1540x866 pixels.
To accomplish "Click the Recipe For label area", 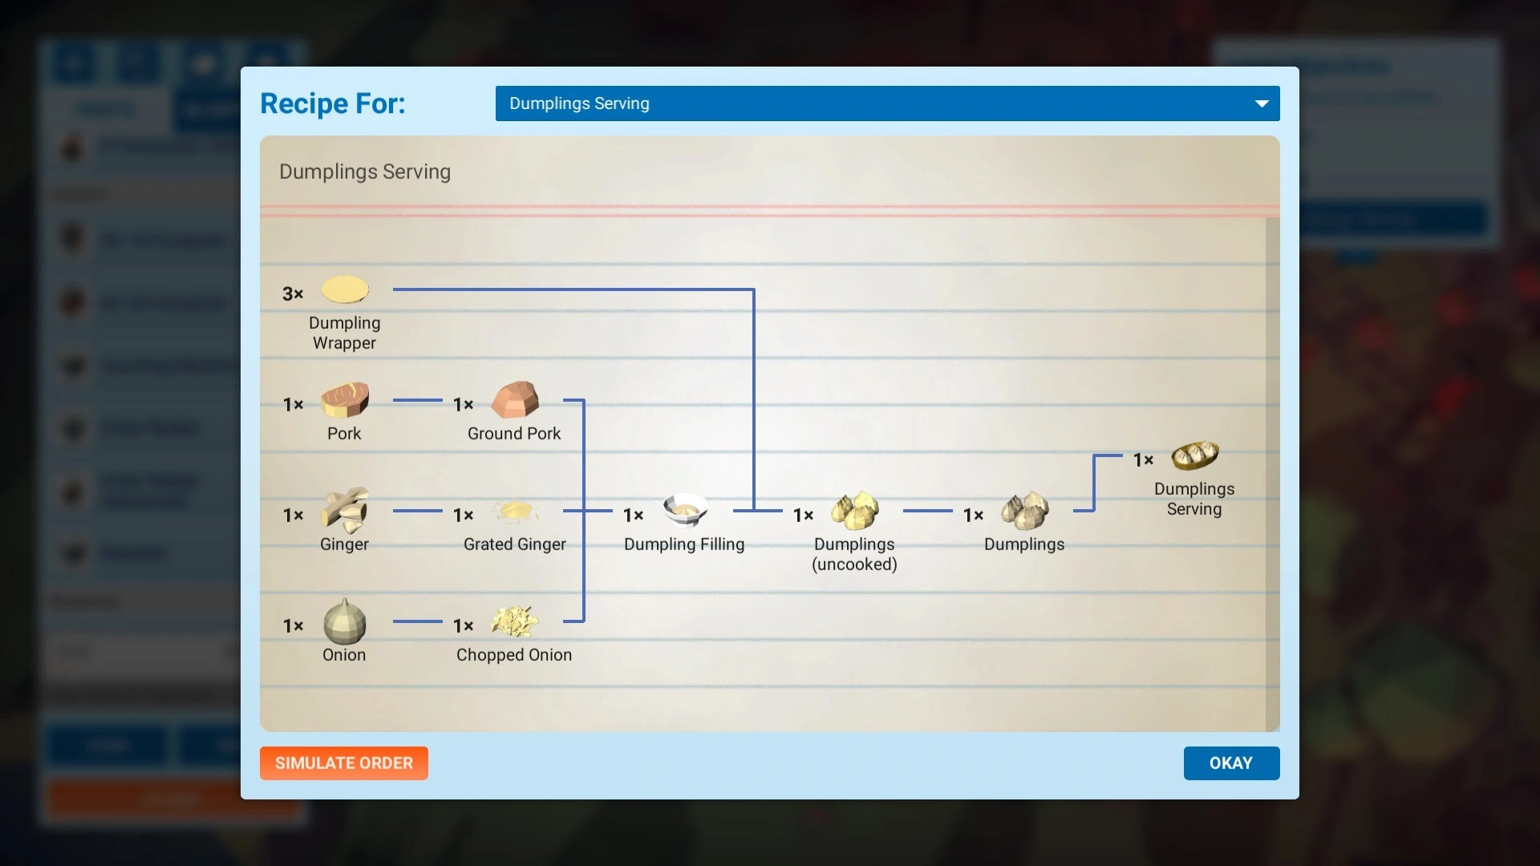I will (332, 103).
